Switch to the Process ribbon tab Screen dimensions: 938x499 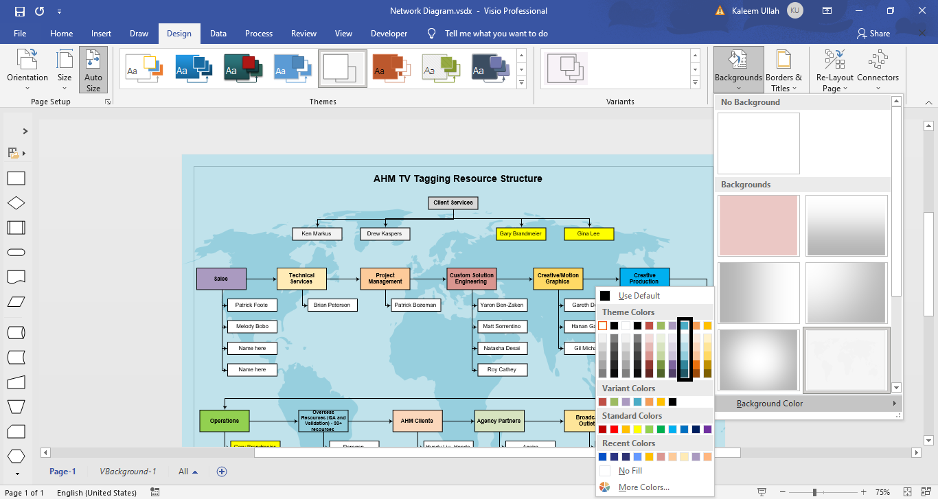[259, 33]
